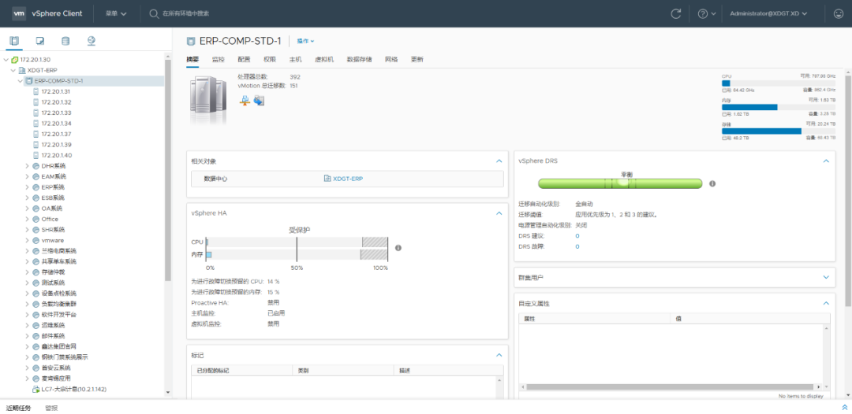Screen dimensions: 852x414
Task: Click resource pool icon for Office
Action: coord(35,219)
